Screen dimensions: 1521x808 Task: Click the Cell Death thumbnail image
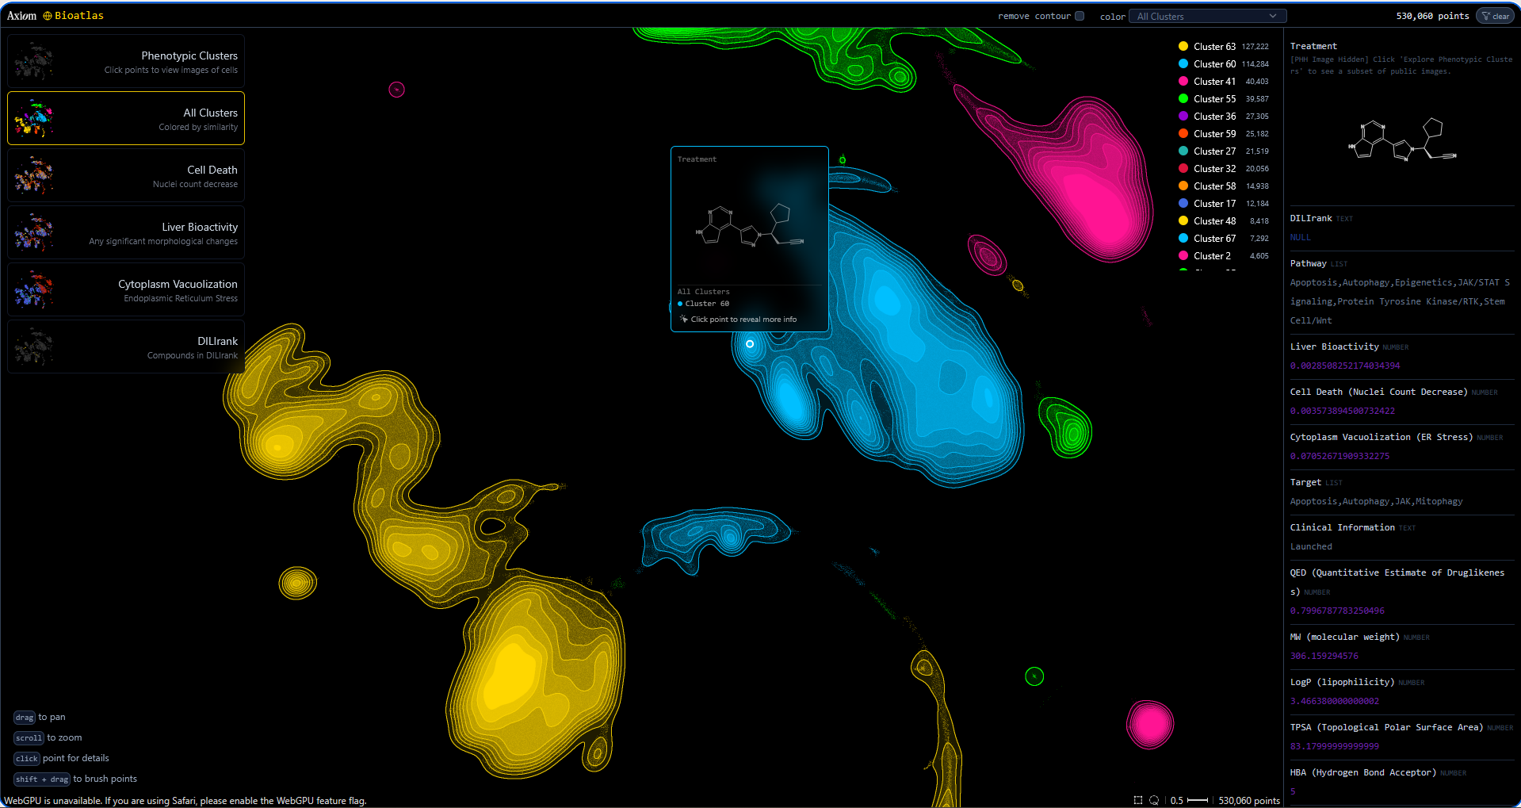pos(33,175)
